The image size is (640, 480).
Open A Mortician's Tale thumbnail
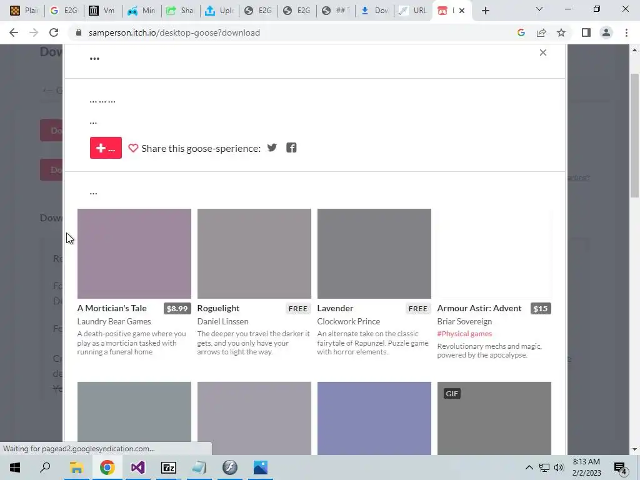(134, 254)
